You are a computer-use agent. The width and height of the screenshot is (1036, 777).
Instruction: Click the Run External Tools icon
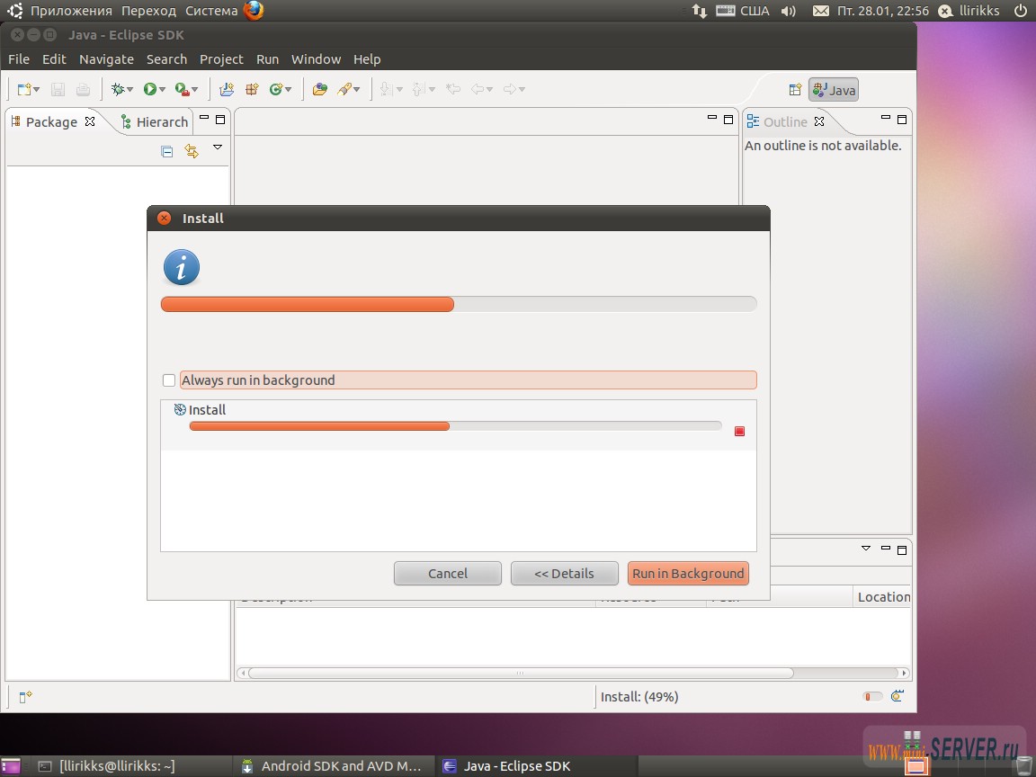pyautogui.click(x=183, y=89)
